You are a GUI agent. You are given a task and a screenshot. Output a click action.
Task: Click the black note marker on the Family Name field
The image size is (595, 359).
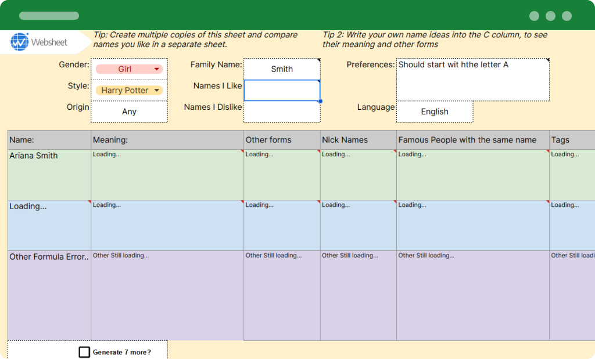[x=318, y=60]
